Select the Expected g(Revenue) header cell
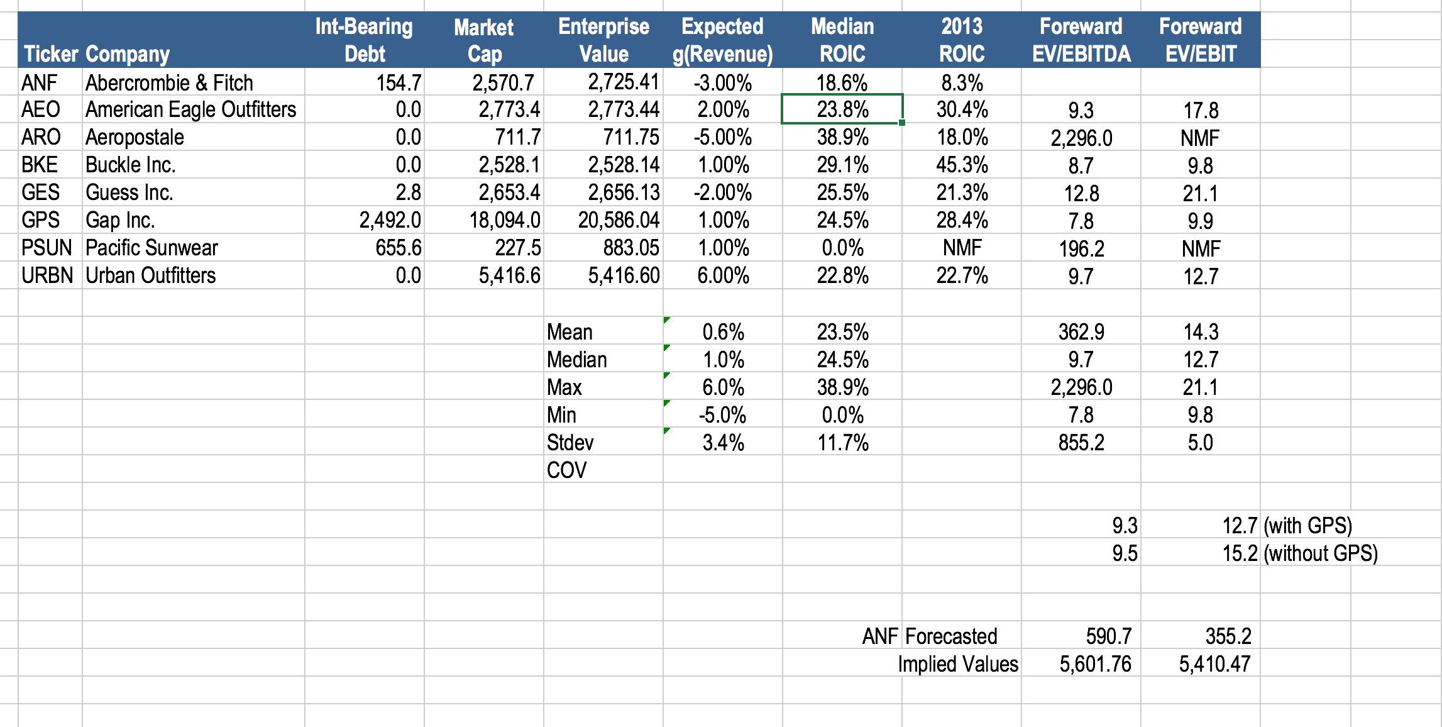Viewport: 1442px width, 727px height. [x=722, y=40]
